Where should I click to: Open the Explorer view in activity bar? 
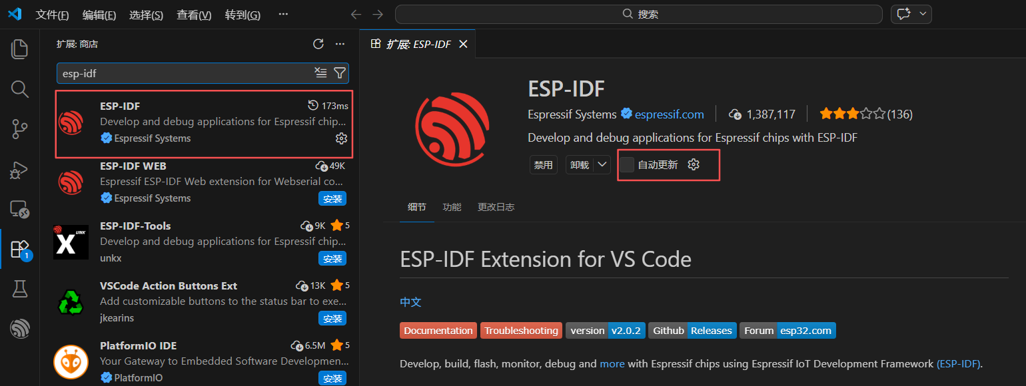pyautogui.click(x=20, y=49)
